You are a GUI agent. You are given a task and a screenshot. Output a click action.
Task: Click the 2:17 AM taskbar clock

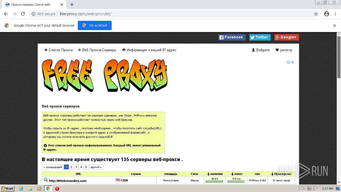click(x=327, y=189)
